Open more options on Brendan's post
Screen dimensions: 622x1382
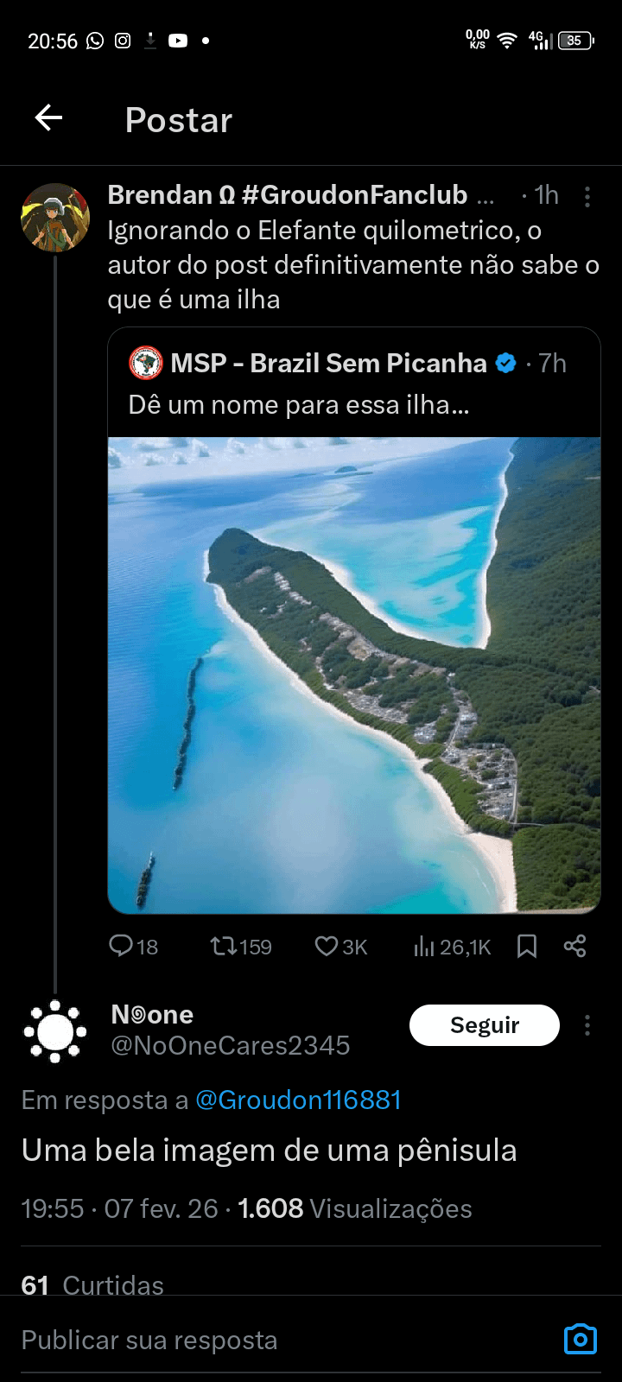tap(587, 197)
